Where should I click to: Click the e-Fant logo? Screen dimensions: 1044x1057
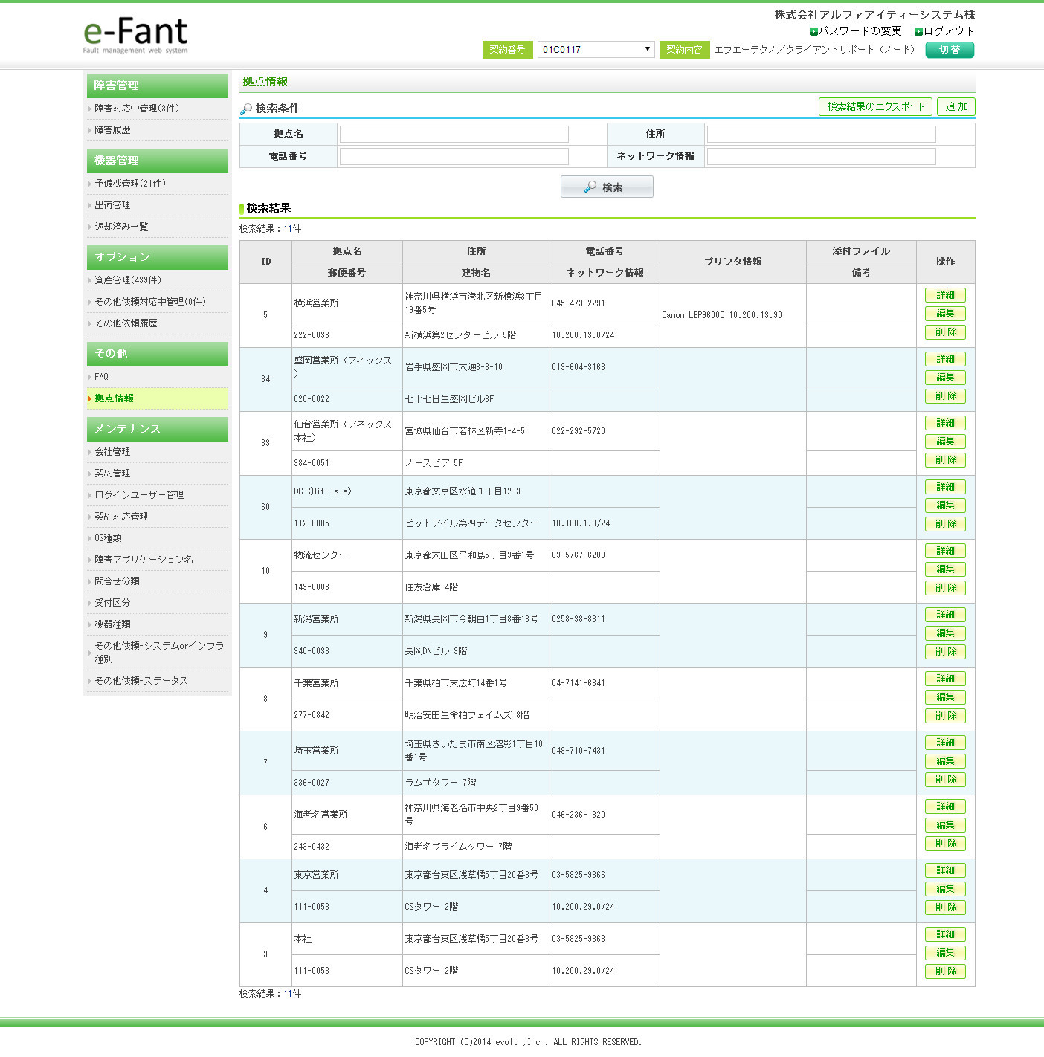pyautogui.click(x=135, y=35)
